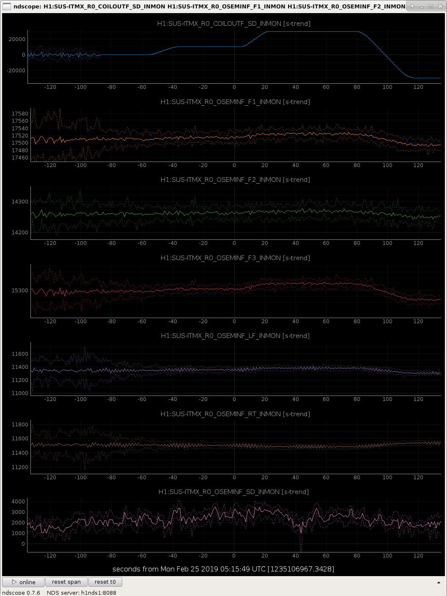The image size is (447, 596).
Task: Start online mode with the play button
Action: pyautogui.click(x=24, y=582)
